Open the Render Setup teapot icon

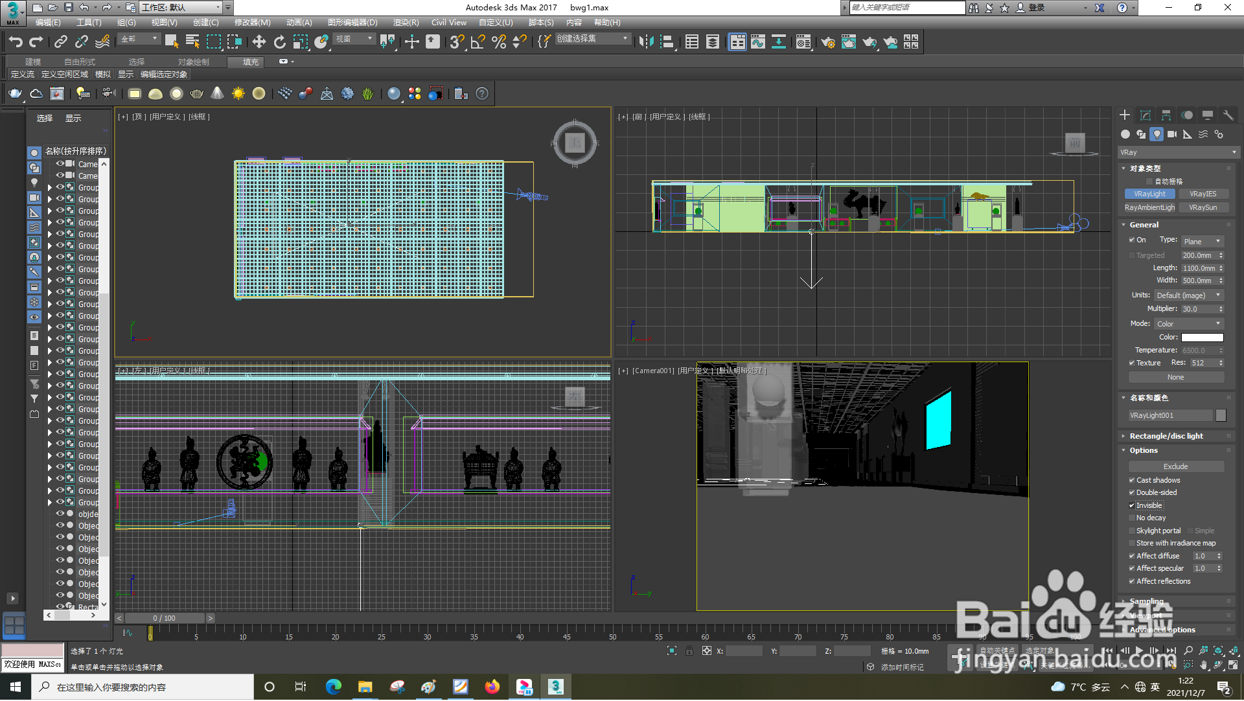click(x=827, y=42)
